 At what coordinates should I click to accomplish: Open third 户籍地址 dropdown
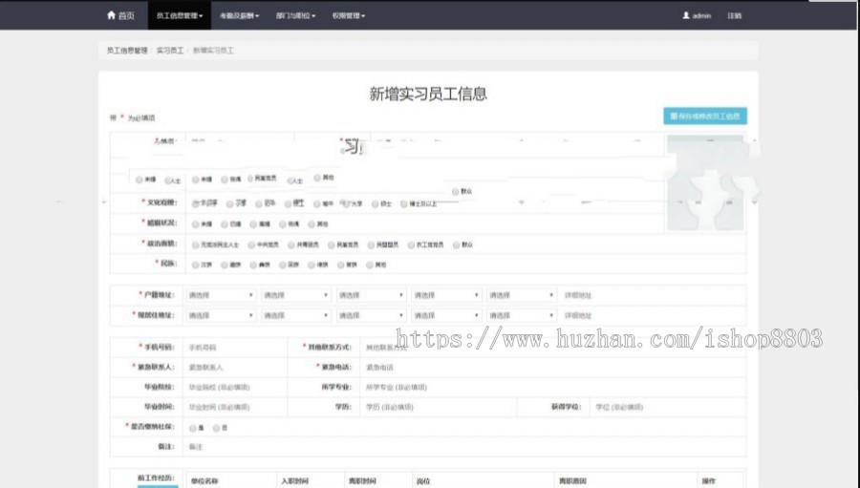371,295
